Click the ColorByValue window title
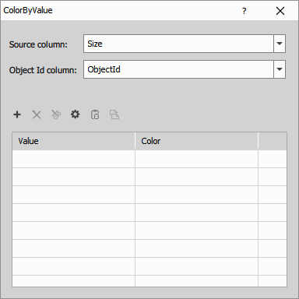The image size is (299, 299). click(x=28, y=10)
